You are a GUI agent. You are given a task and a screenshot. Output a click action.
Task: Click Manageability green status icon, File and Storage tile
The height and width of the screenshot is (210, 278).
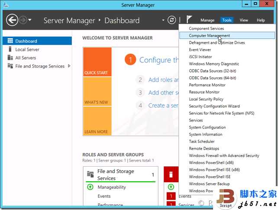coord(90,187)
